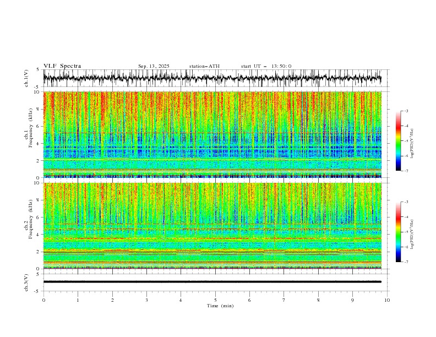Click the 'start UT = 13:50:0' label
Image resolution: width=436 pixels, height=337 pixels.
(266, 66)
